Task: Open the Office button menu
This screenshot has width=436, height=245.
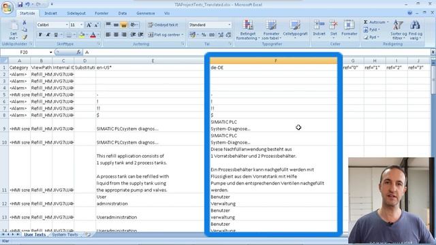Action: (x=7, y=7)
